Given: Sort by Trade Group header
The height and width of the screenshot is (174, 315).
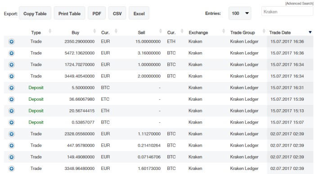Looking at the screenshot, I should [x=243, y=32].
